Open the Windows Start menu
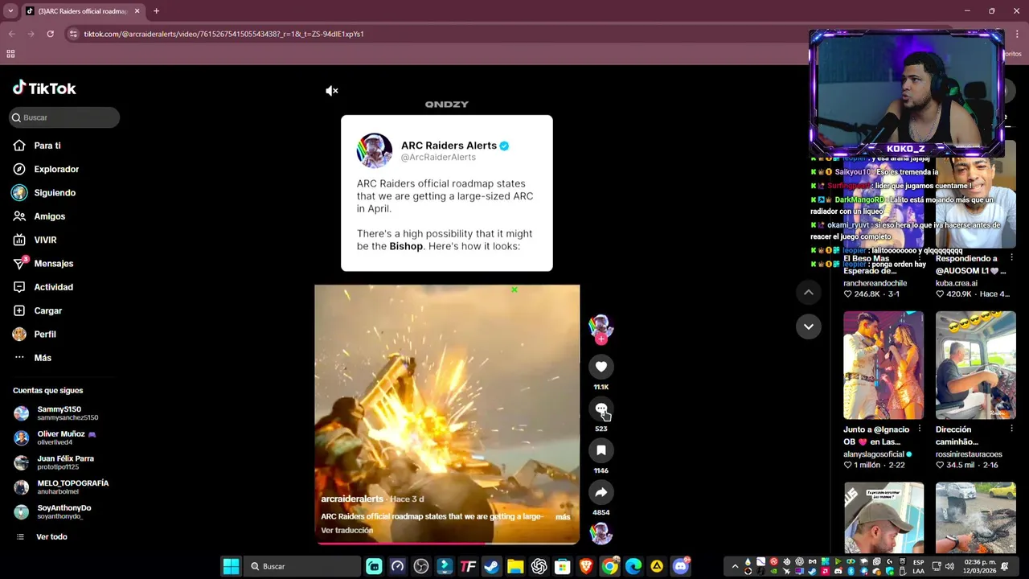This screenshot has height=579, width=1029. [x=231, y=566]
